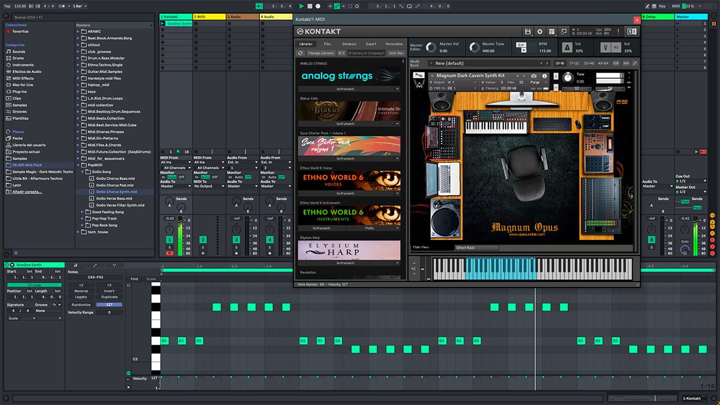Image resolution: width=720 pixels, height=405 pixels.
Task: Switch to Kontakt Automation tab
Action: coord(394,44)
